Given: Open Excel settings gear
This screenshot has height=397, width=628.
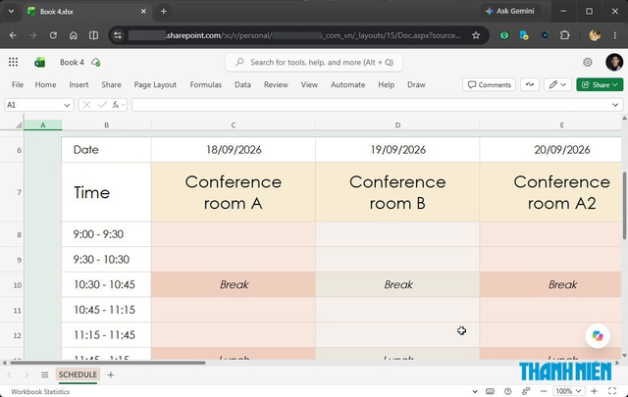Looking at the screenshot, I should [587, 62].
